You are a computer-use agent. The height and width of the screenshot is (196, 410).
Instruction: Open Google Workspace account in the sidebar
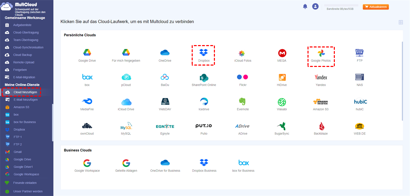point(26,174)
